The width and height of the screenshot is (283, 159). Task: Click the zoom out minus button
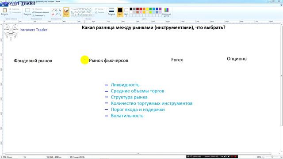pos(263,157)
